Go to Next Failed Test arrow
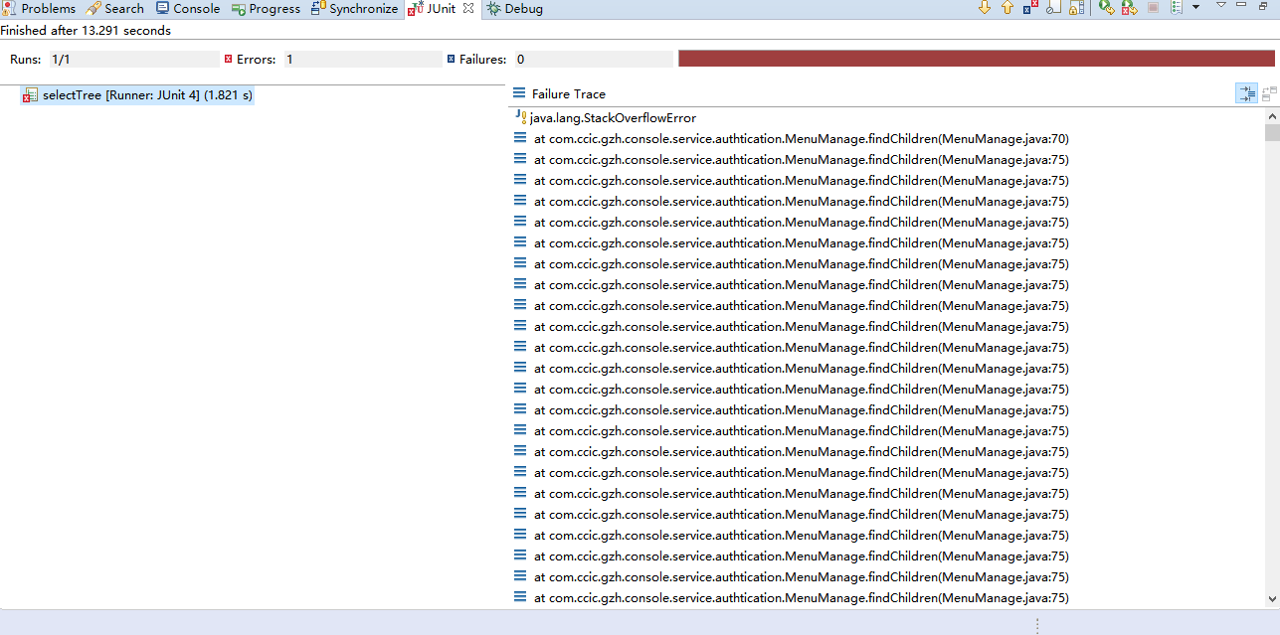The width and height of the screenshot is (1280, 635). point(985,7)
